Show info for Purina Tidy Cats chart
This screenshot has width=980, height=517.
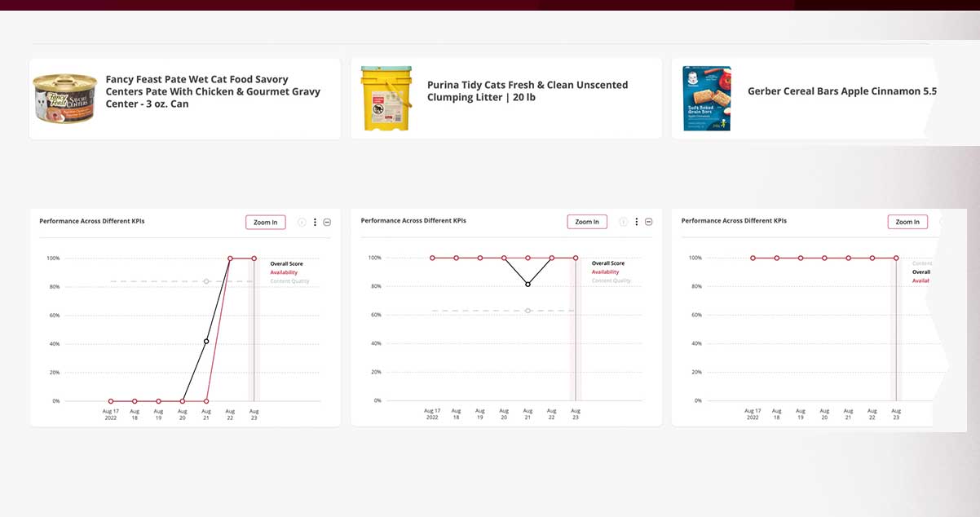pos(623,222)
